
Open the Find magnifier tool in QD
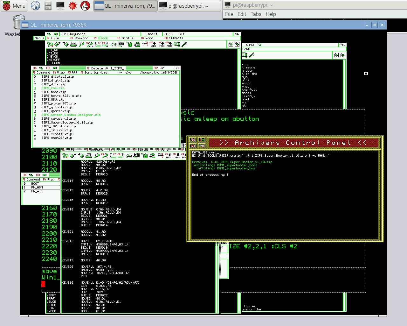[x=81, y=45]
